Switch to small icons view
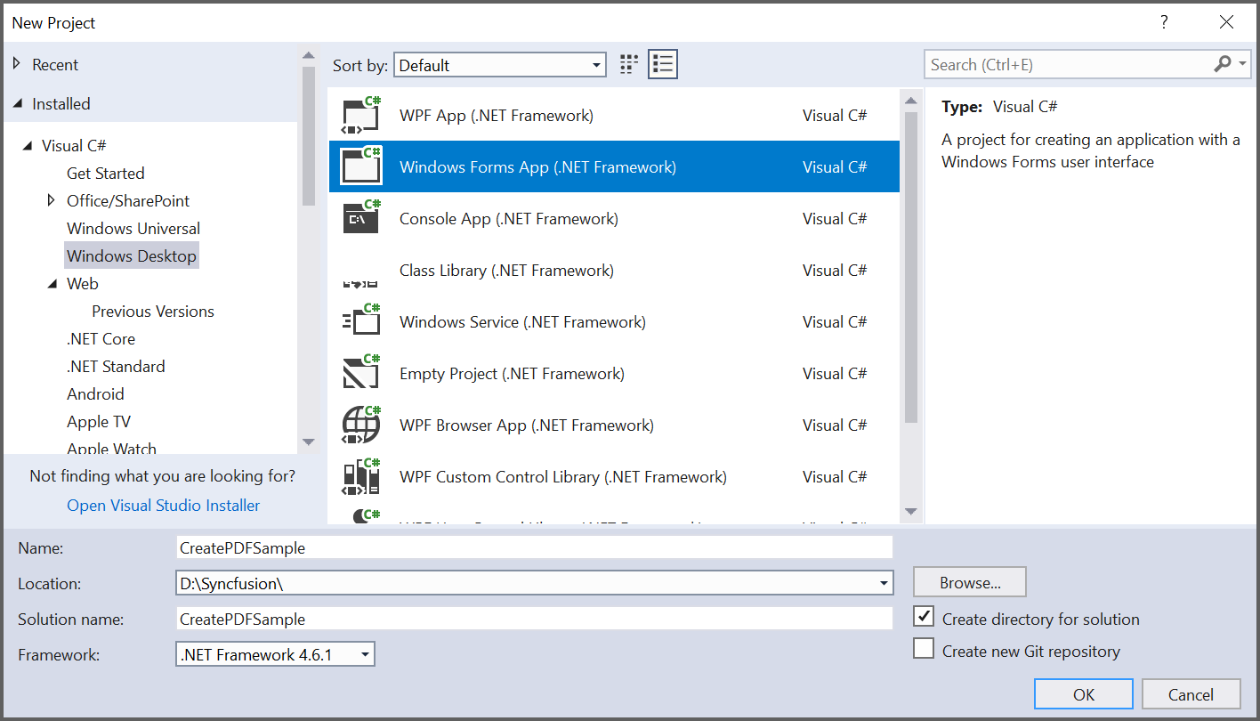 629,64
